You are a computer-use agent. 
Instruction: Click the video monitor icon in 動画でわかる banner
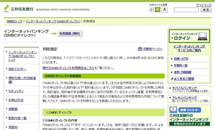(x=173, y=110)
